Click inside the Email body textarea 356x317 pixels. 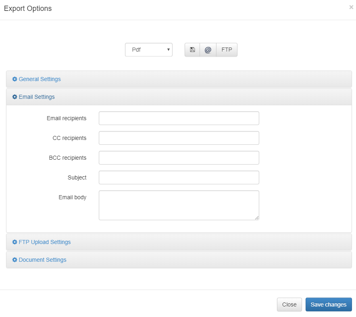tap(179, 205)
